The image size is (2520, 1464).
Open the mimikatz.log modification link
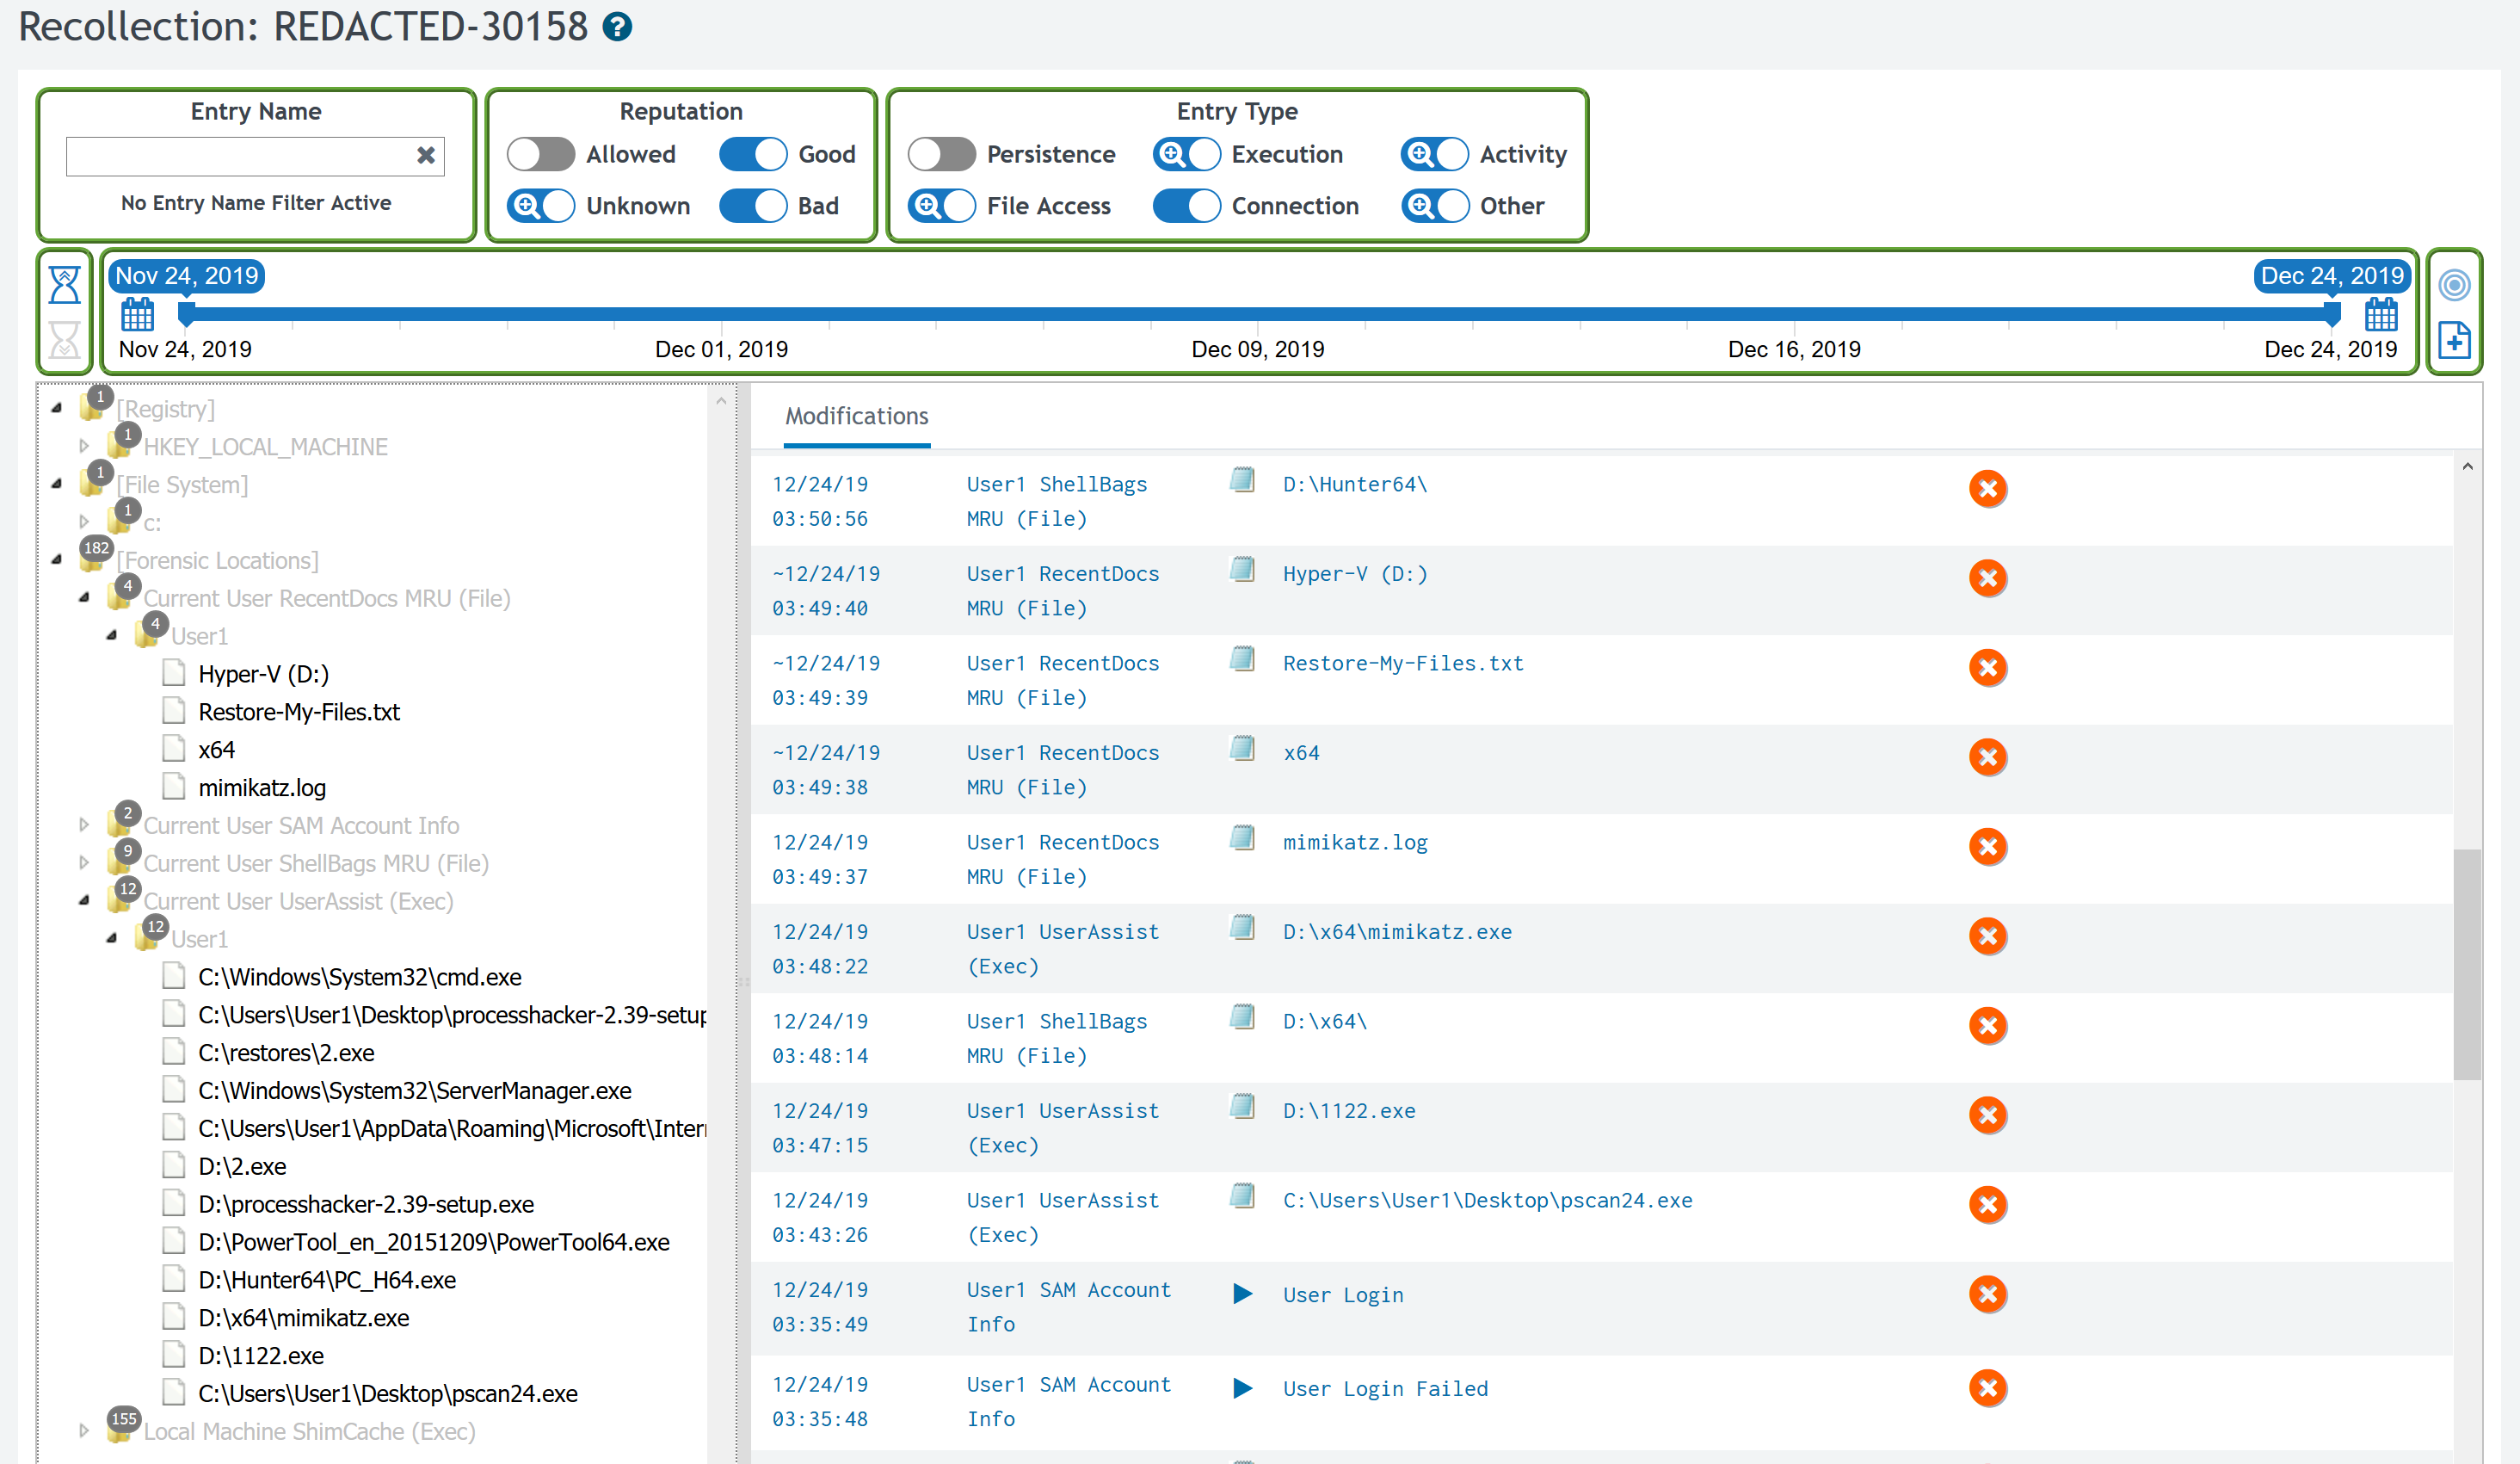tap(1355, 843)
